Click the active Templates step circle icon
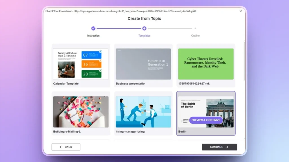This screenshot has height=162, width=289. (x=144, y=28)
